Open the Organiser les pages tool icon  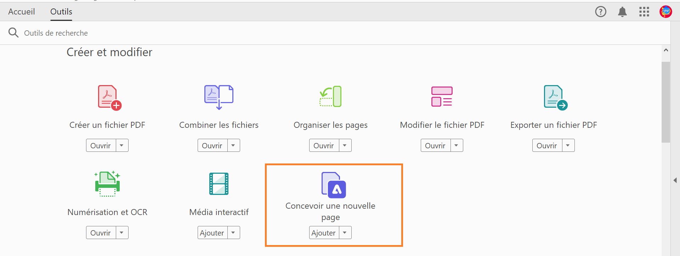click(330, 96)
